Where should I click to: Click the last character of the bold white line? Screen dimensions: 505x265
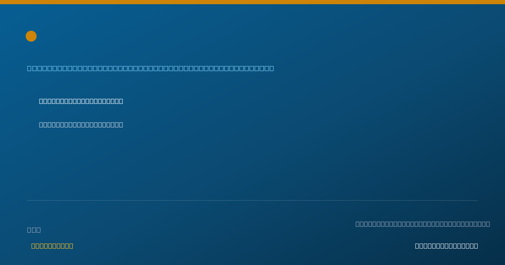(121, 101)
